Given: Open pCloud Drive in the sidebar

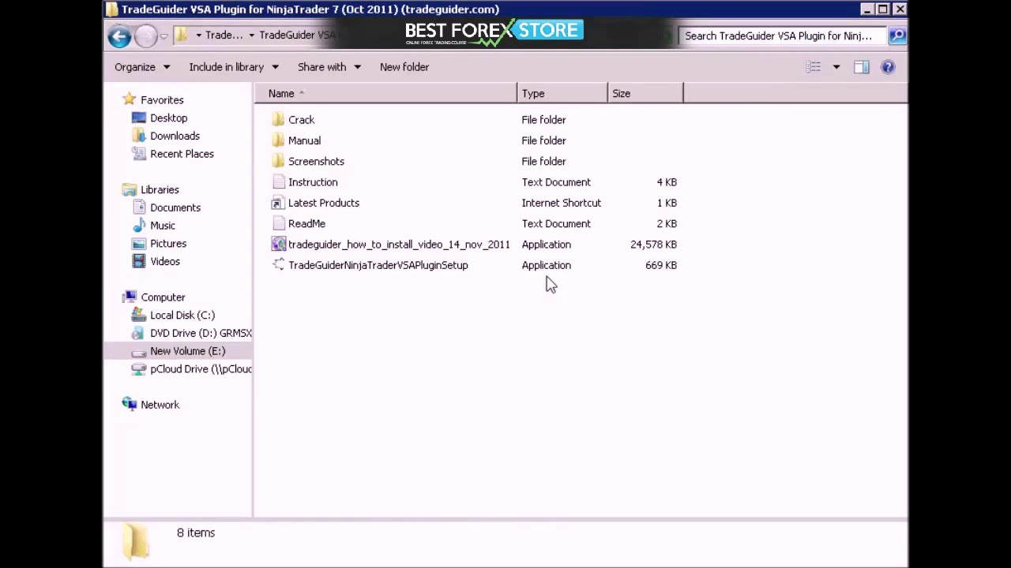Looking at the screenshot, I should (x=201, y=369).
